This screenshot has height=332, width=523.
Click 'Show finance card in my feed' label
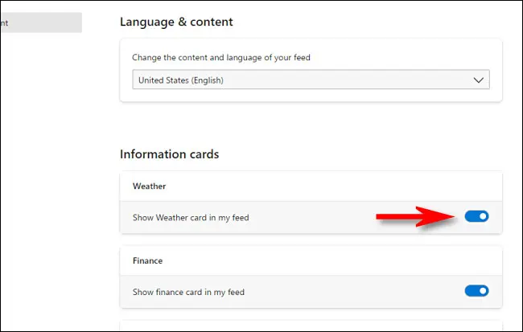click(188, 292)
